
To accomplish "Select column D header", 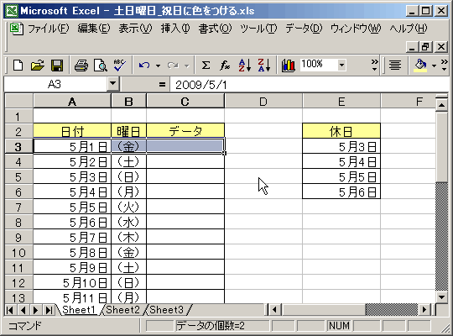I will 263,102.
